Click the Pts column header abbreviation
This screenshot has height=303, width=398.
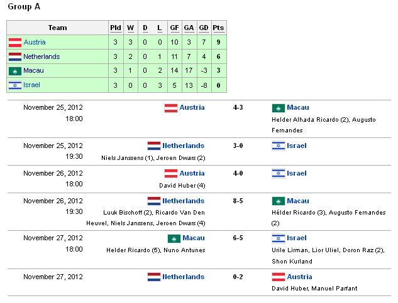point(218,28)
